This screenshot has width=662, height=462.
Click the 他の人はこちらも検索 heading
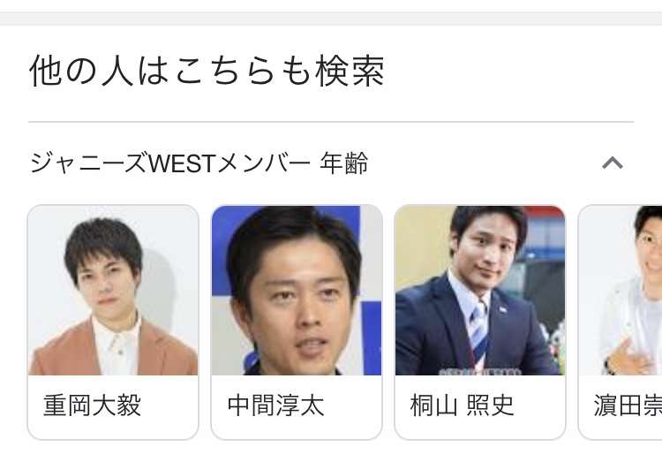(207, 71)
